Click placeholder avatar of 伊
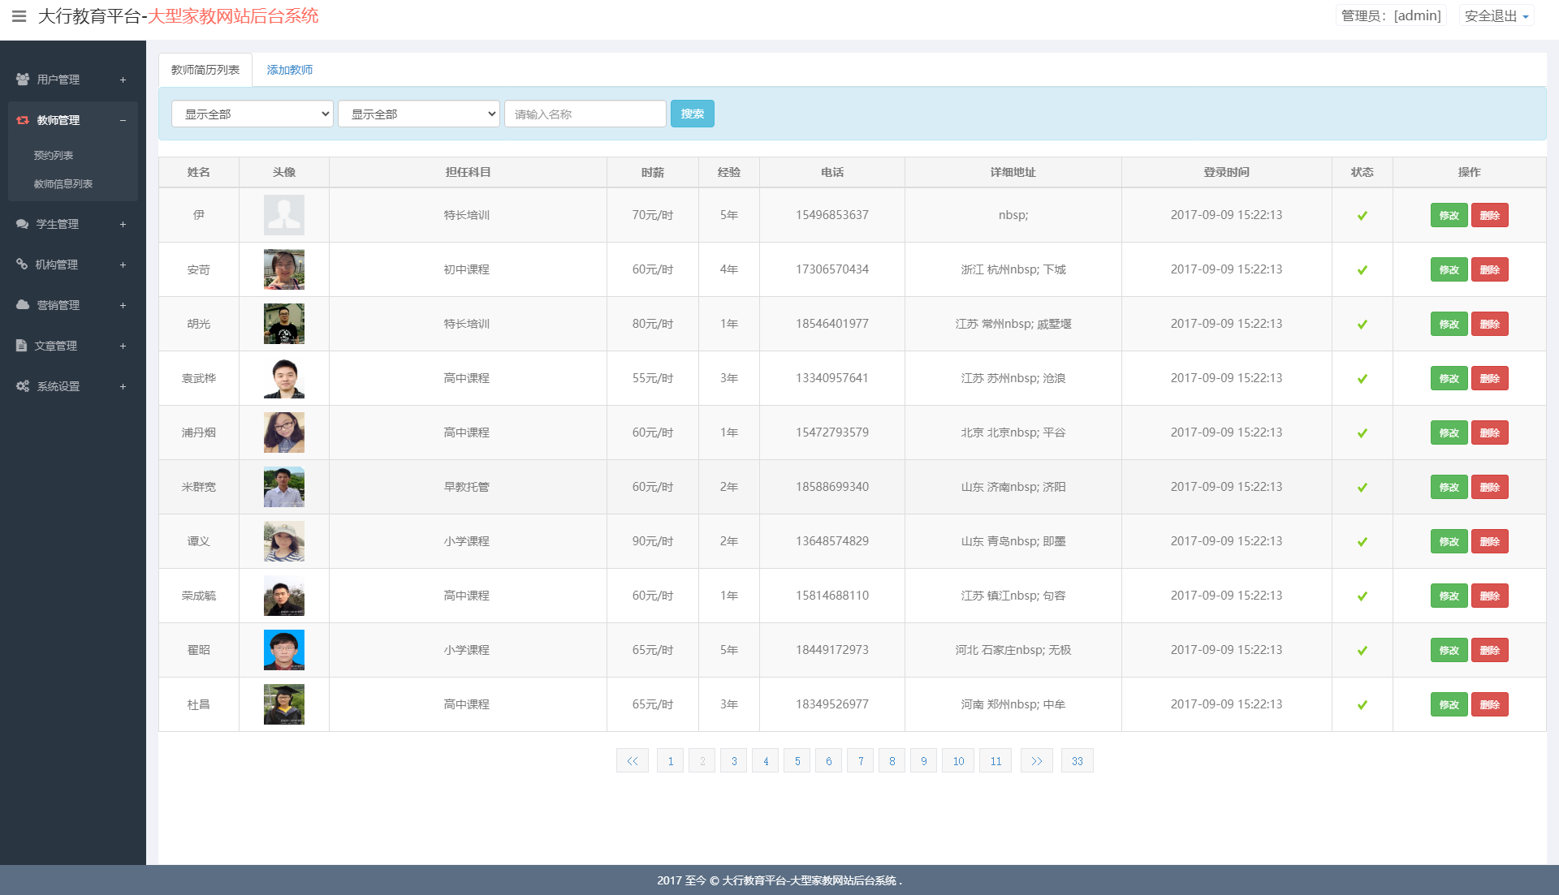This screenshot has height=895, width=1559. [284, 215]
